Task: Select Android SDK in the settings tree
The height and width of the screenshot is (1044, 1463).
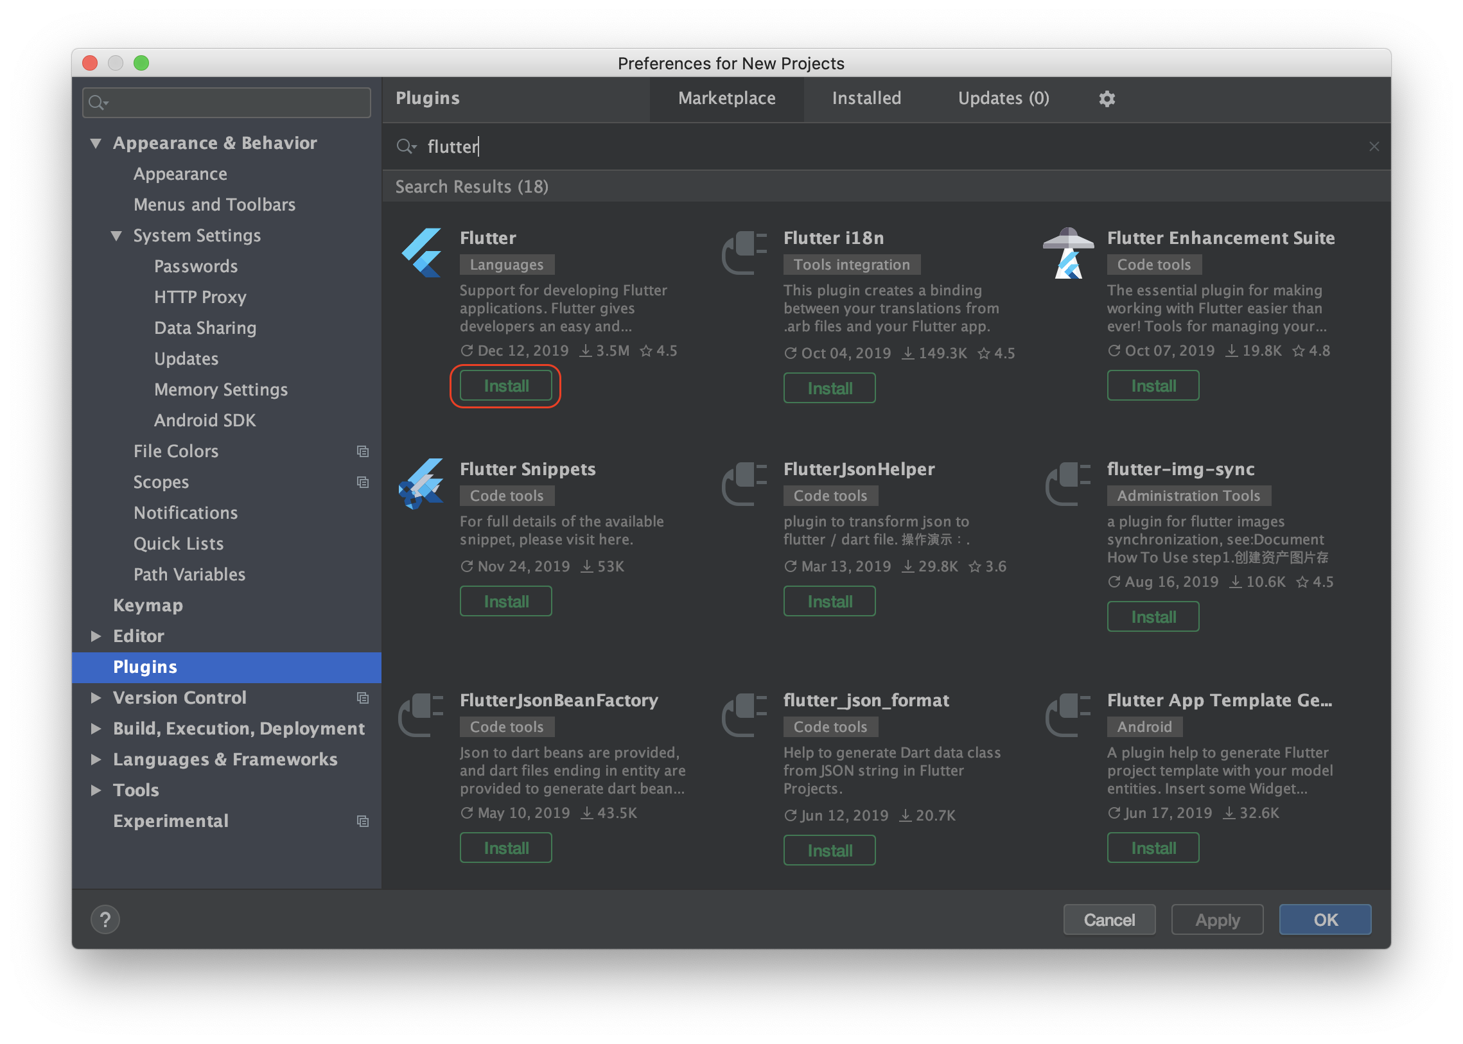Action: point(205,421)
